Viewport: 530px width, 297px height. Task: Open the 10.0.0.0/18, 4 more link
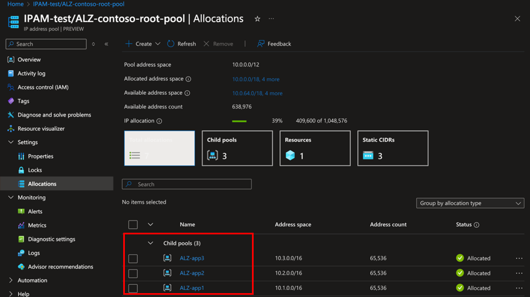[256, 79]
